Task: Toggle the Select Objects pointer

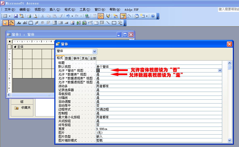Action: coord(5,23)
